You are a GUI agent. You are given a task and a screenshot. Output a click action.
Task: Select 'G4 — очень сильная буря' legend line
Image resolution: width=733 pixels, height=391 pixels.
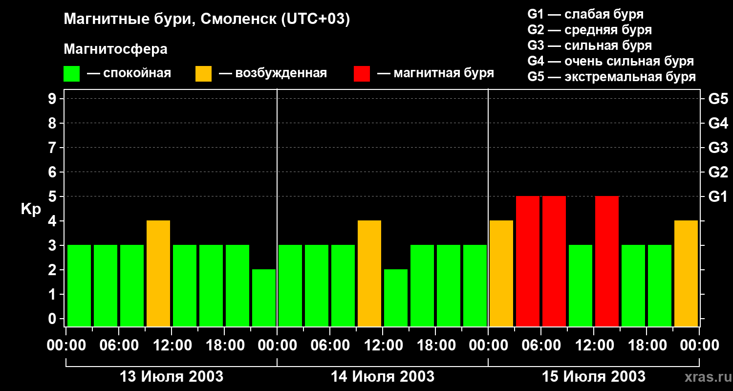(x=611, y=61)
